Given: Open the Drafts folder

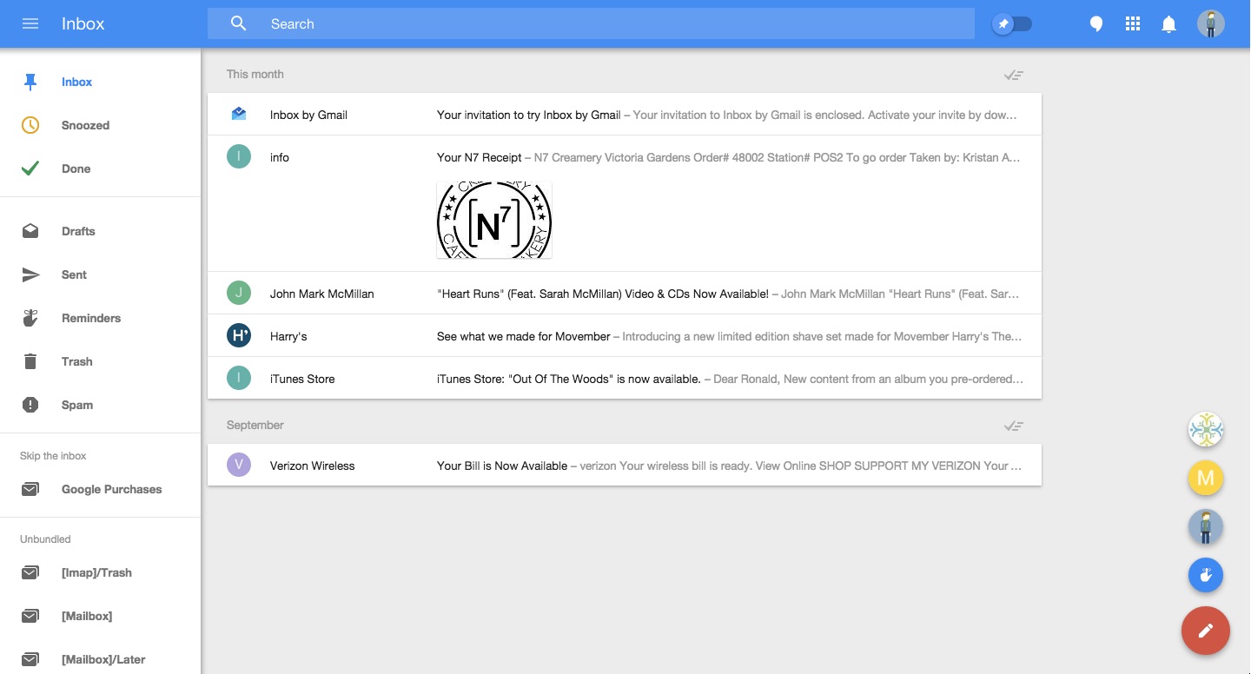Looking at the screenshot, I should (78, 231).
